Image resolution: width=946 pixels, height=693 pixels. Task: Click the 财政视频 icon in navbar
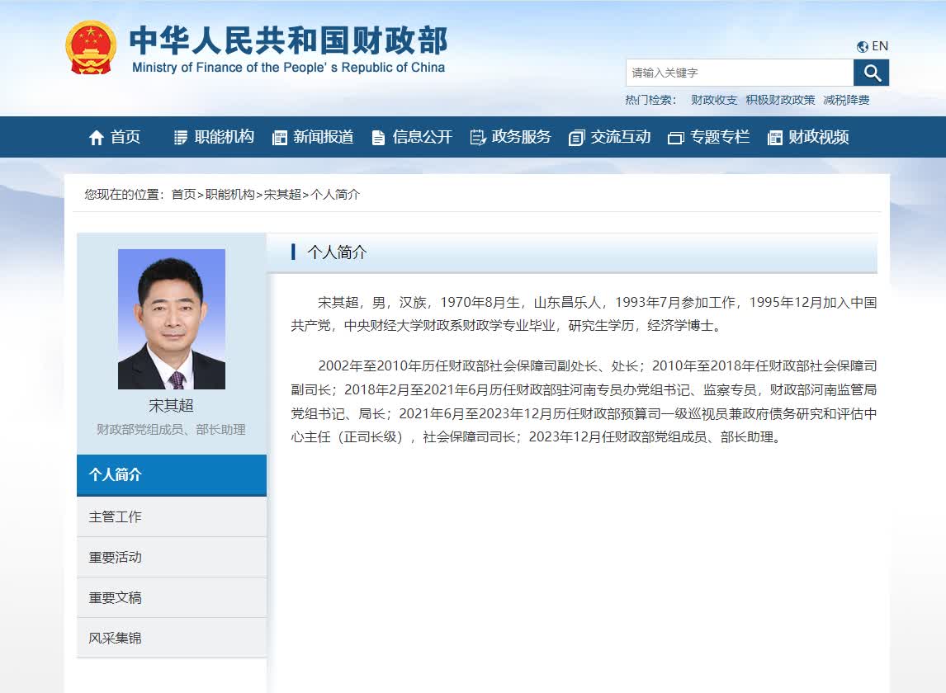pos(774,138)
